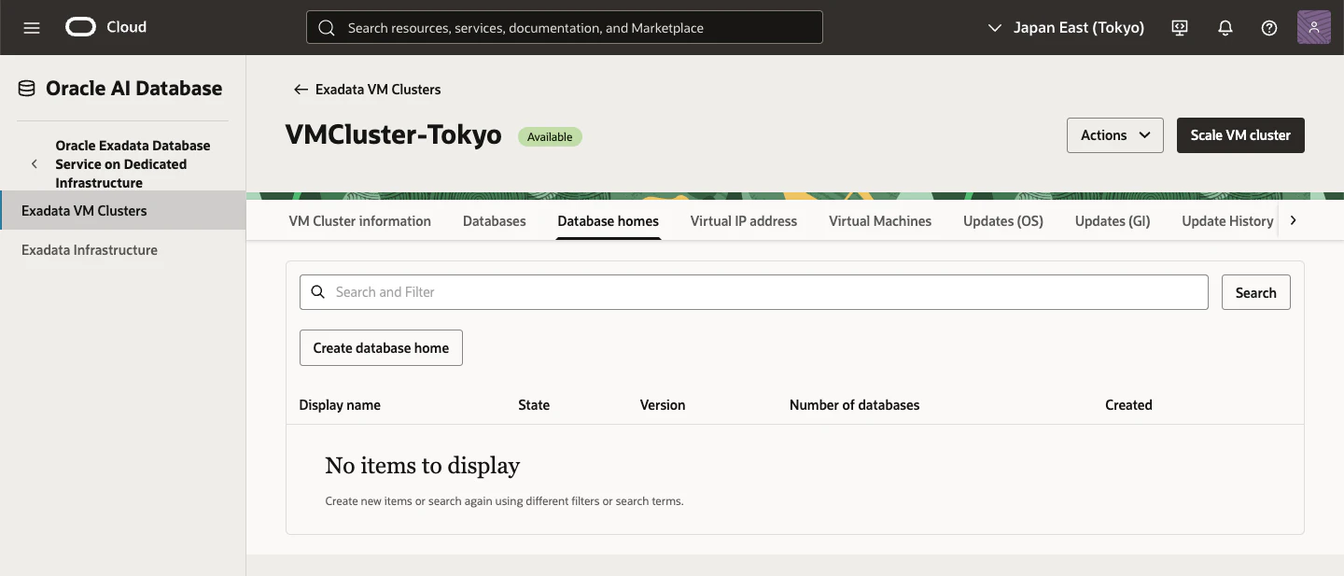Click the Display name column header
Screen dimensions: 1344x576
(340, 405)
